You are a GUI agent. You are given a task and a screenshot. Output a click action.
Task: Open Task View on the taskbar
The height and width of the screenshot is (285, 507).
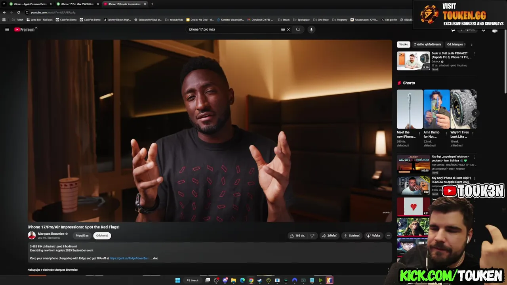pyautogui.click(x=208, y=280)
